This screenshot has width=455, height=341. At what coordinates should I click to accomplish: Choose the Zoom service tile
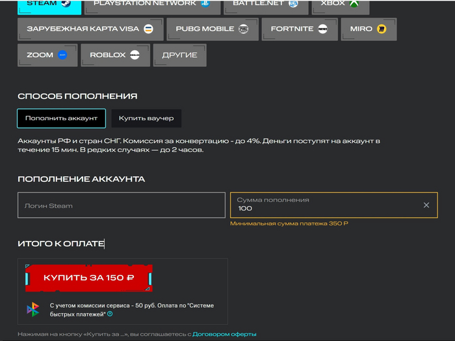coord(47,55)
